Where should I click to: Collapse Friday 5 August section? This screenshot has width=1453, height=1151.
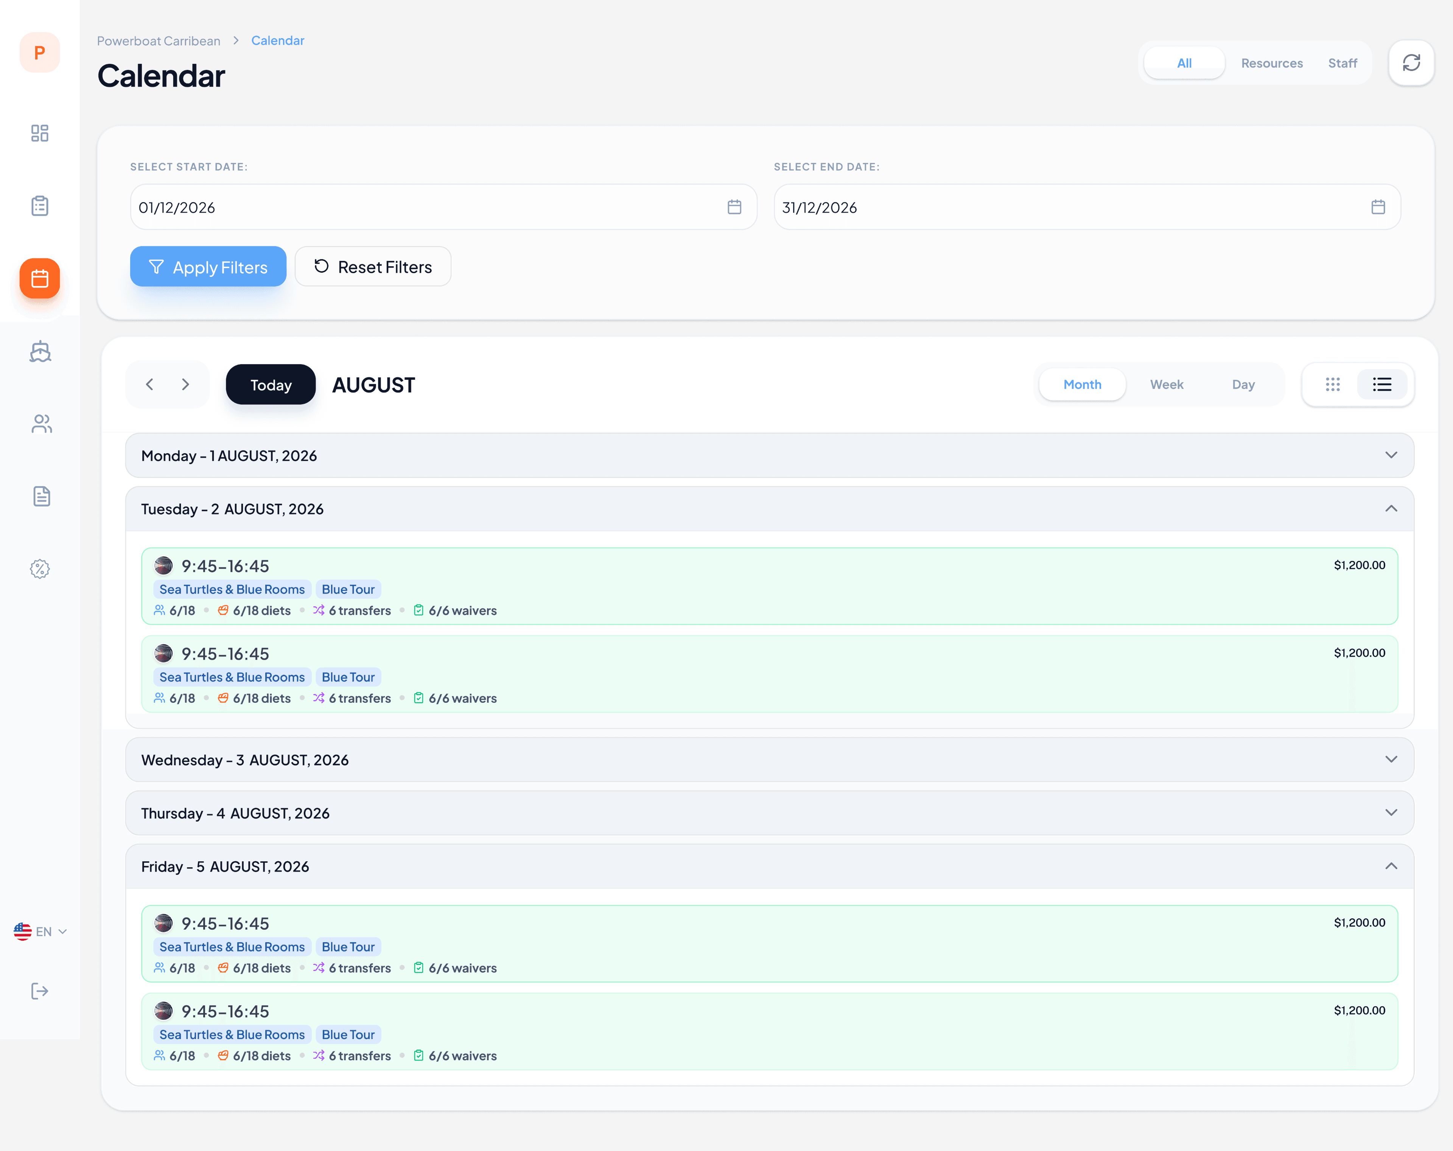(770, 866)
